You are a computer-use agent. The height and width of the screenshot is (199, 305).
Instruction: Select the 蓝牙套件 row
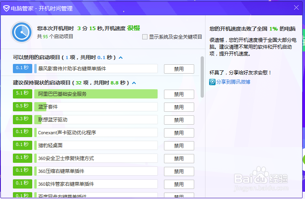pos(96,107)
